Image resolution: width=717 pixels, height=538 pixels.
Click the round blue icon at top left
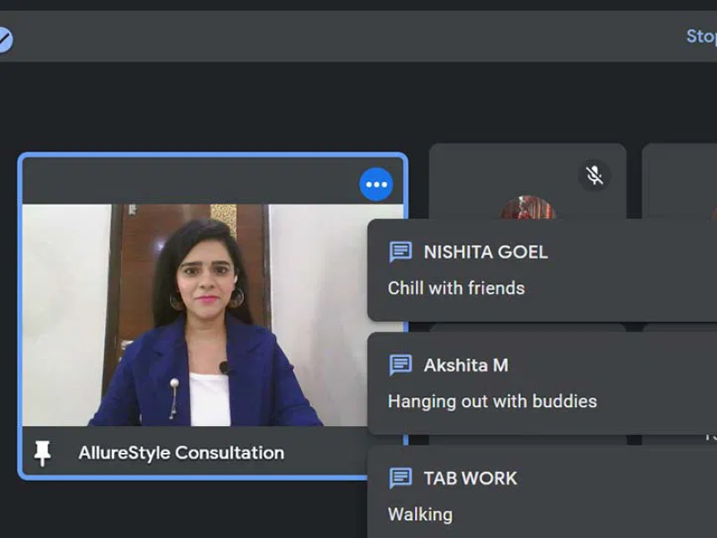pos(4,39)
